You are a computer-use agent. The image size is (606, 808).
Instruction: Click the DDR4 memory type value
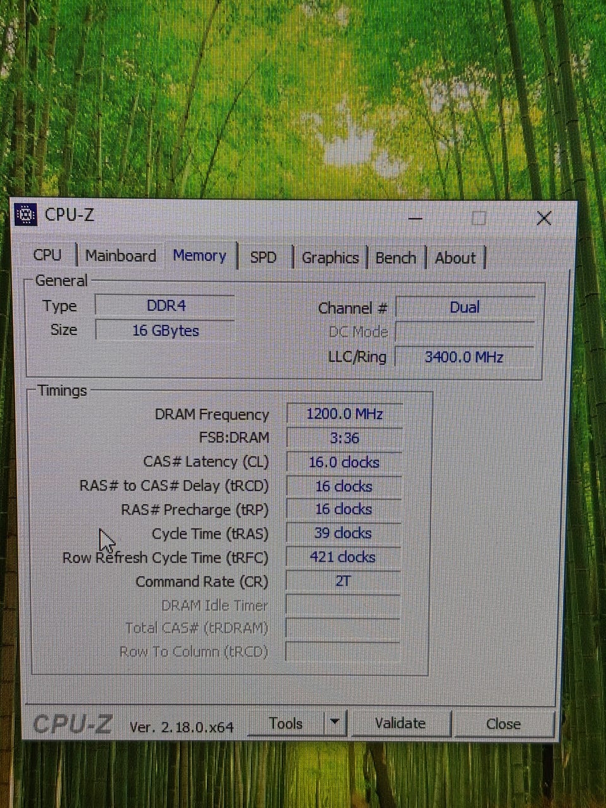click(165, 306)
